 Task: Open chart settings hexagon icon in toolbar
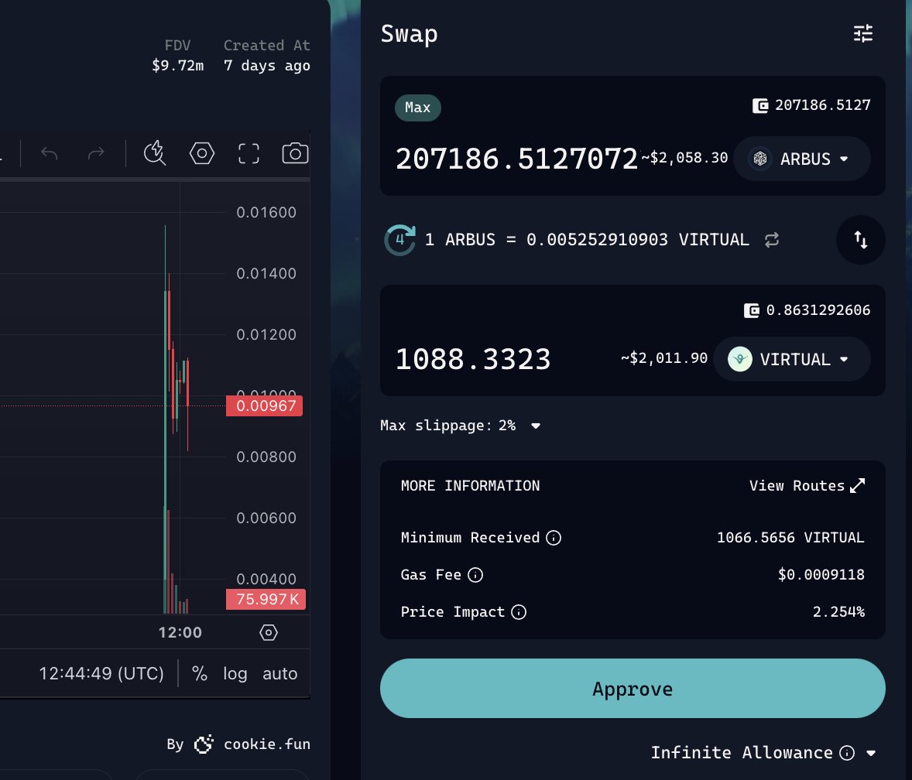[x=202, y=153]
